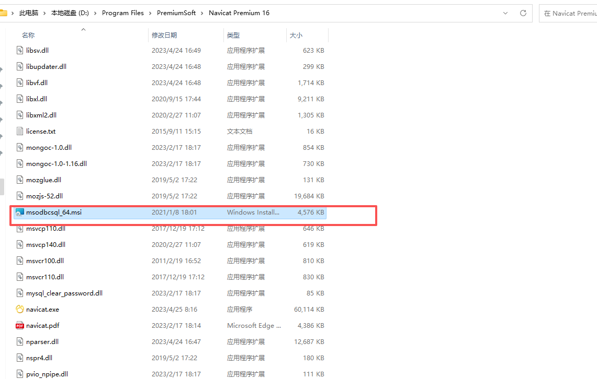
Task: Sort by the 类型 column header
Action: 233,35
